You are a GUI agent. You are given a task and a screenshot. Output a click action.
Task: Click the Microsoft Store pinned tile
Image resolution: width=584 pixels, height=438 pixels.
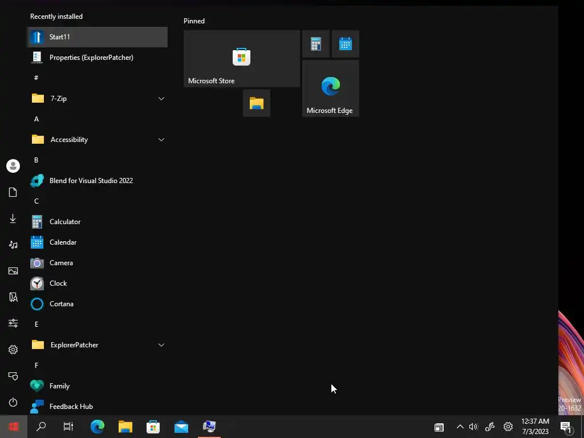click(x=242, y=59)
